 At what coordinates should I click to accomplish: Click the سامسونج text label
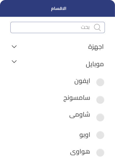click(x=77, y=99)
